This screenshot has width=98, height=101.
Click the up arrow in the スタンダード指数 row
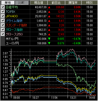49,25
